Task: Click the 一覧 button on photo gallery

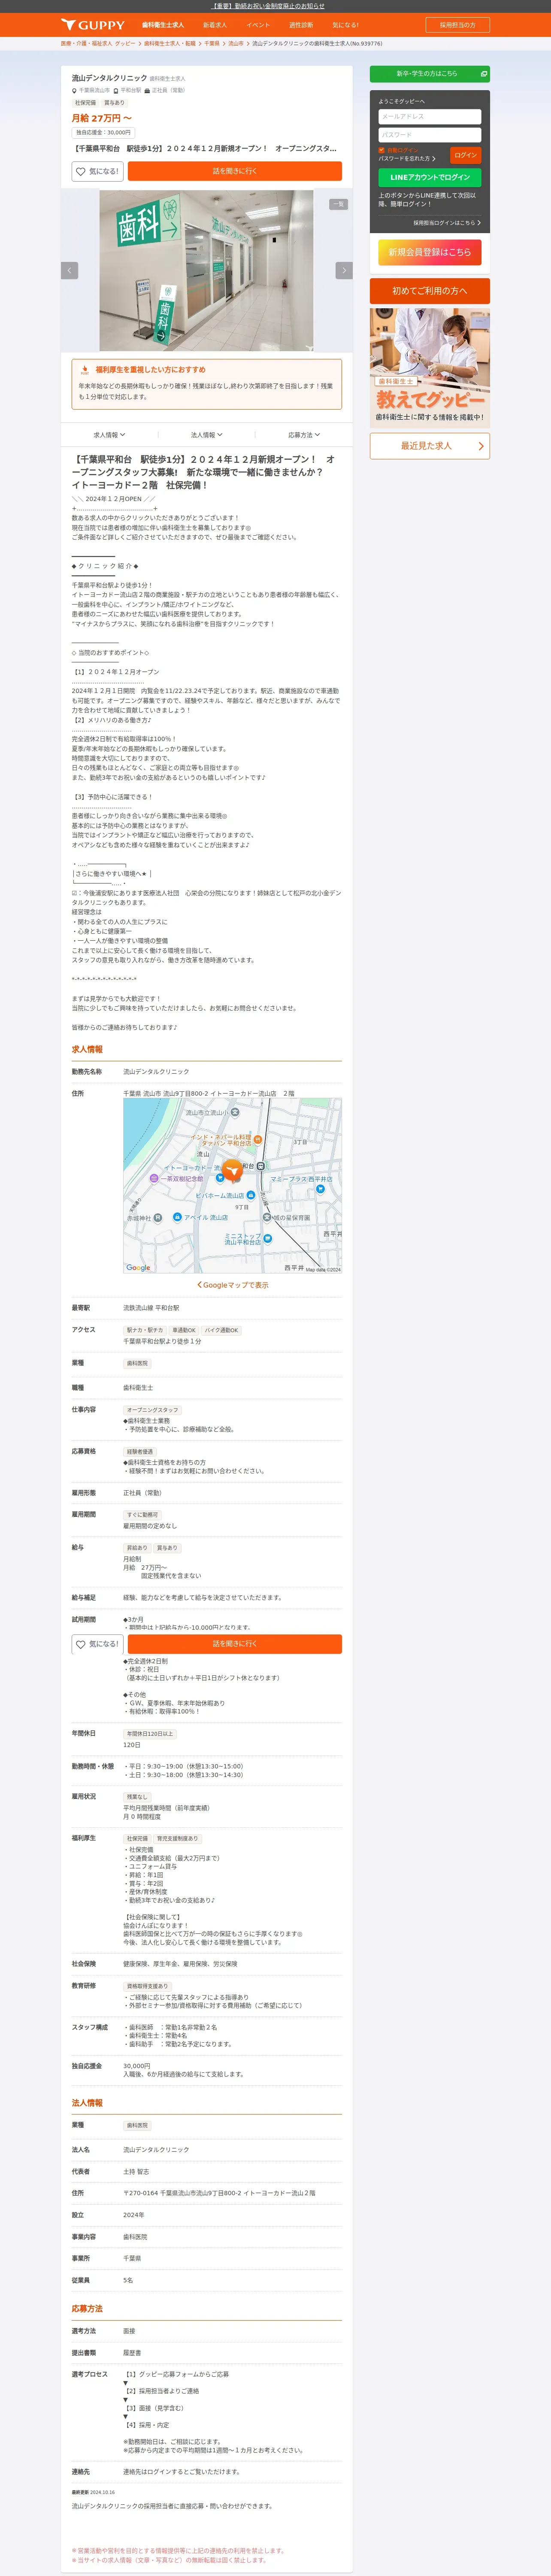Action: coord(338,204)
